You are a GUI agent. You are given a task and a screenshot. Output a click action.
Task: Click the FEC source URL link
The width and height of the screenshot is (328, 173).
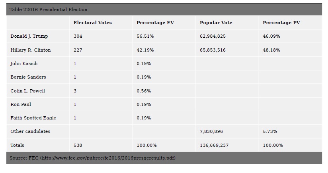(107, 158)
